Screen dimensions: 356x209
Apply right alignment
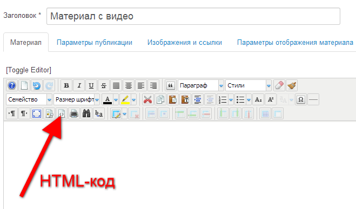point(153,85)
